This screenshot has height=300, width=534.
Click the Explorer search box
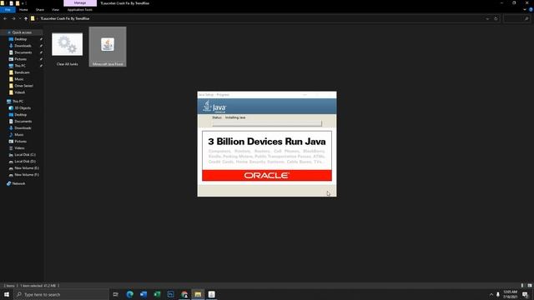click(516, 18)
